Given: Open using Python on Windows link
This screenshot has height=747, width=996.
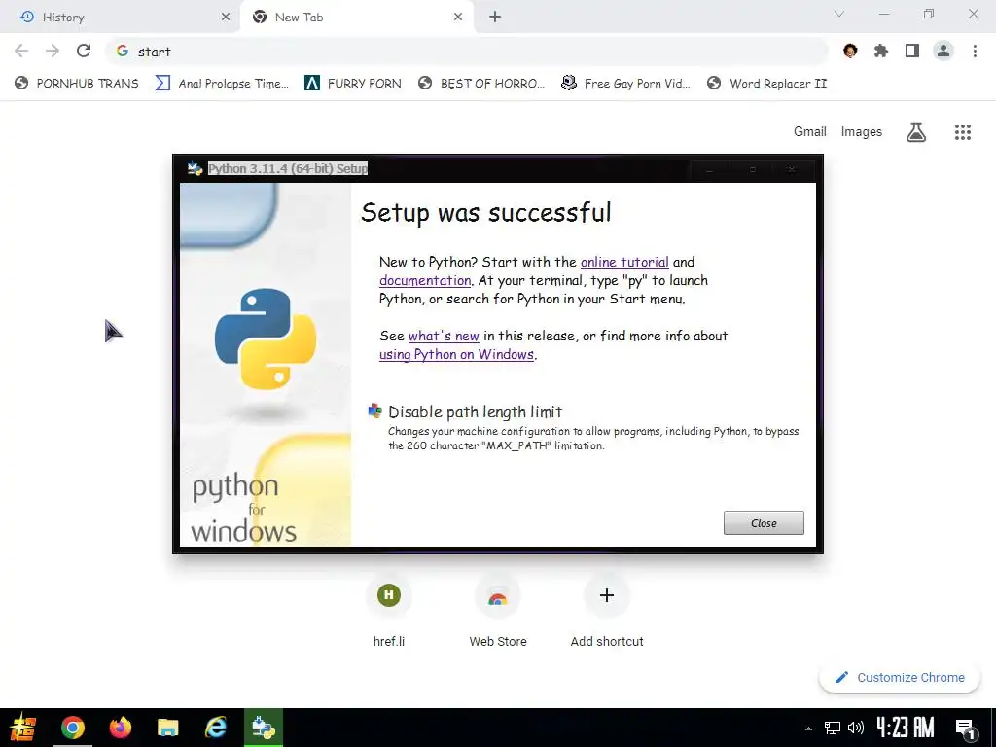Looking at the screenshot, I should coord(456,354).
